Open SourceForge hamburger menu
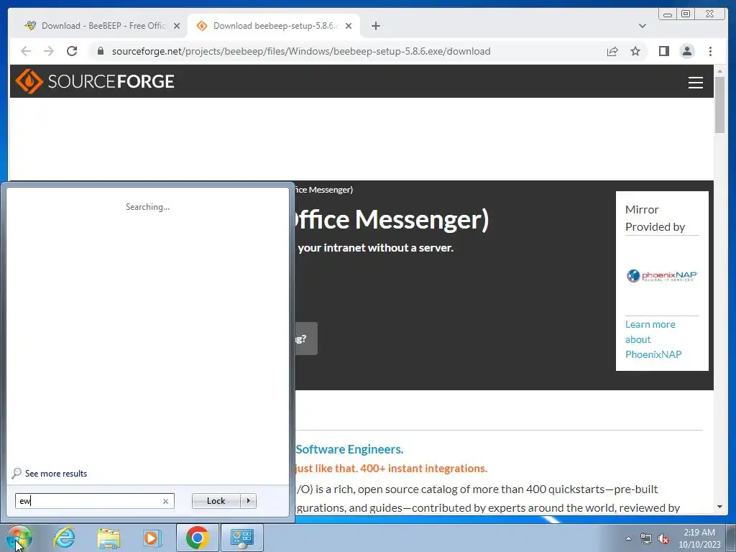This screenshot has height=552, width=736. (695, 82)
